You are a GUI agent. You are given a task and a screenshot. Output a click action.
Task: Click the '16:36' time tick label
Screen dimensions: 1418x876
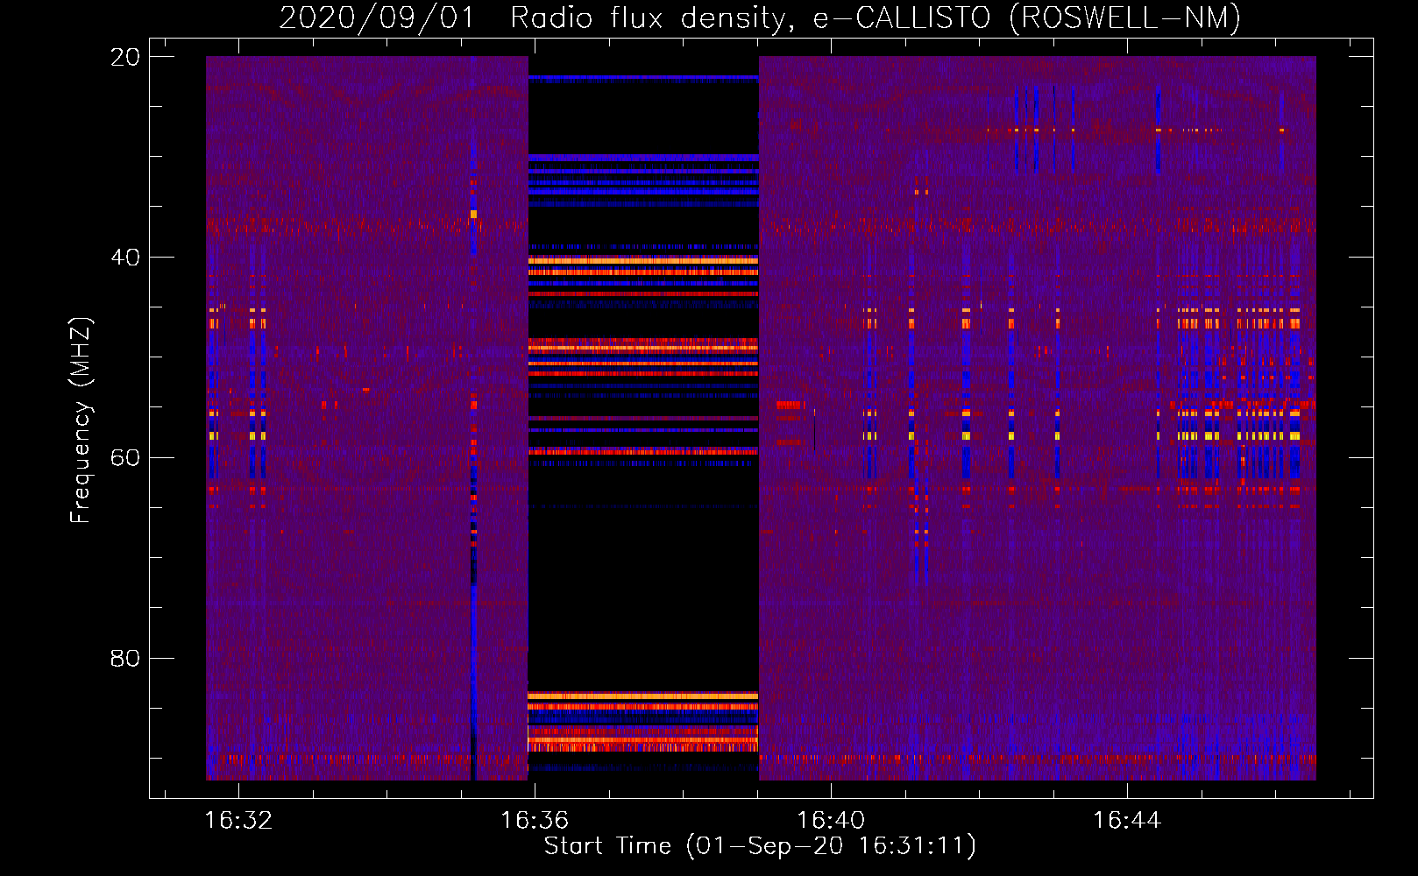(535, 821)
